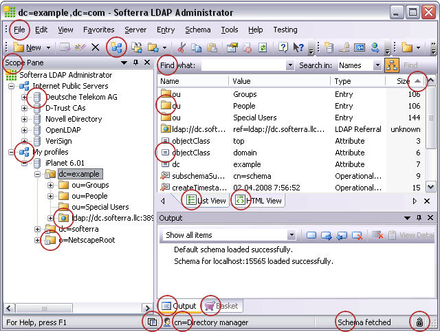The width and height of the screenshot is (440, 332).
Task: Open the Tools menu
Action: point(230,30)
